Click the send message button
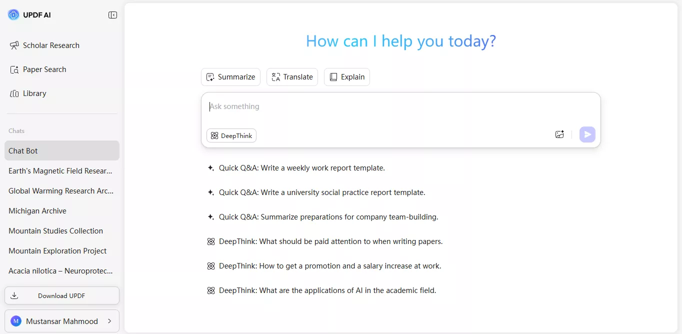The height and width of the screenshot is (334, 682). pyautogui.click(x=587, y=134)
